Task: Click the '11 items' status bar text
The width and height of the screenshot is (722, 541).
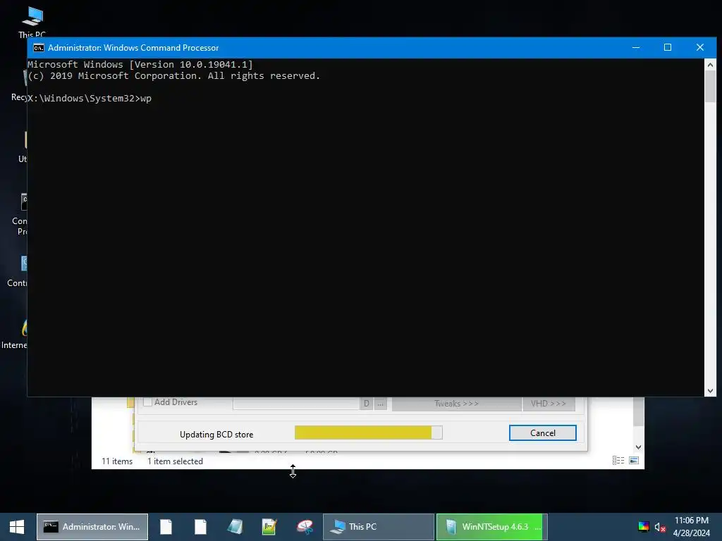Action: point(117,461)
